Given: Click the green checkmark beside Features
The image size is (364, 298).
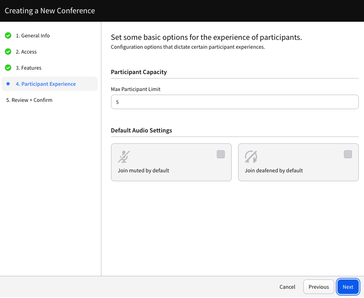Looking at the screenshot, I should [8, 68].
